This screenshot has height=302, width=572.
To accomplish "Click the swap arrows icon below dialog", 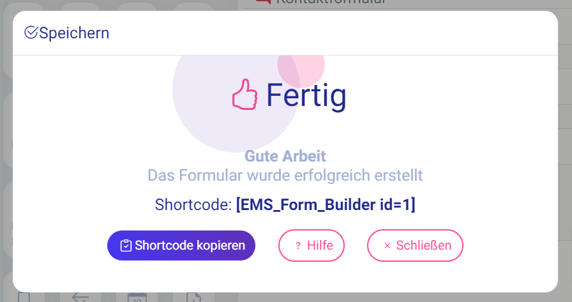I will tap(80, 298).
